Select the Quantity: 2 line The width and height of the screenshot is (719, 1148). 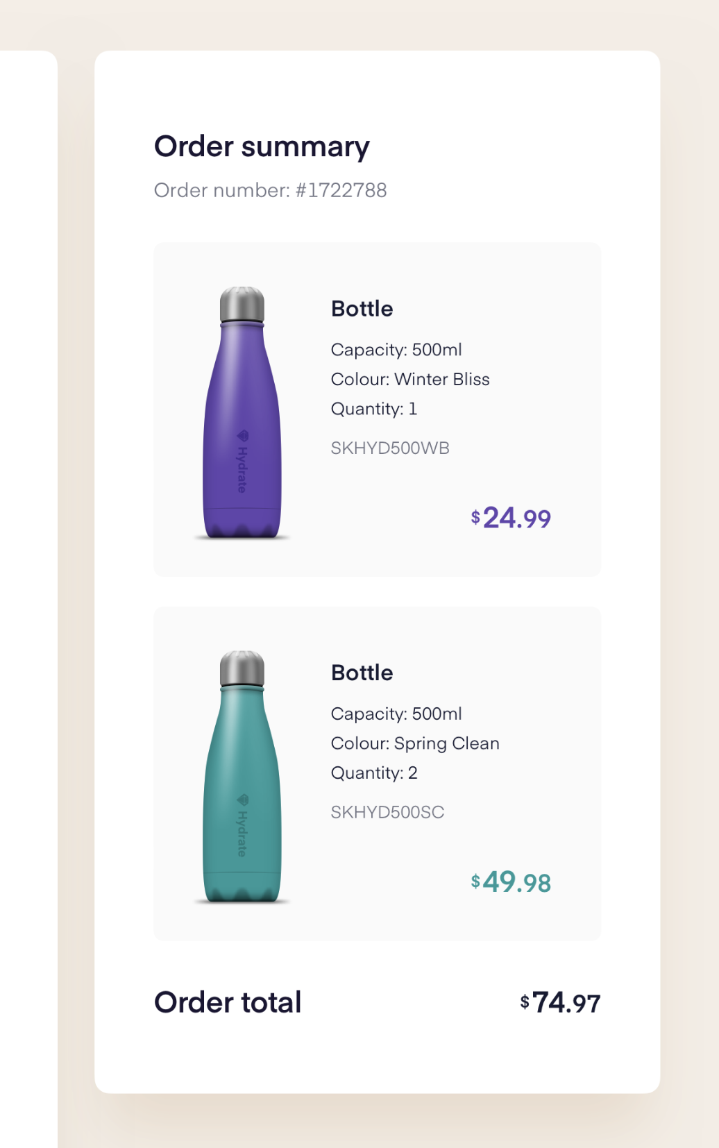coord(373,773)
